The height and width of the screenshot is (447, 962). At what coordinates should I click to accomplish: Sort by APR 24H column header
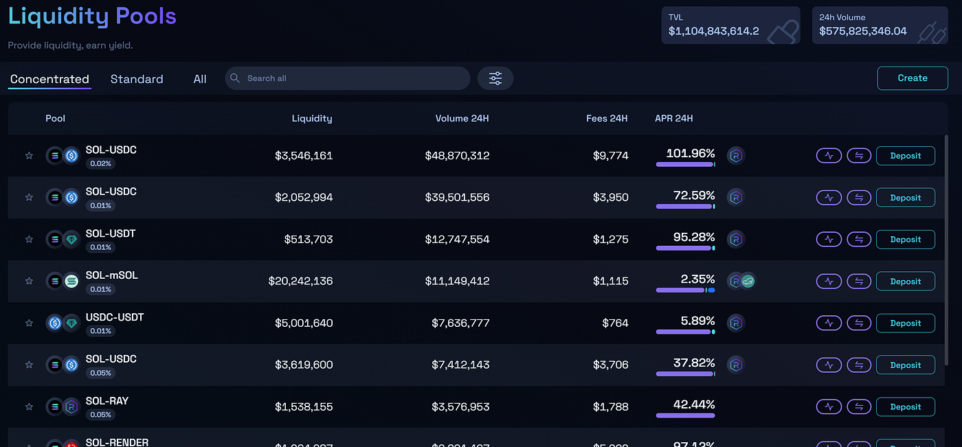[674, 118]
